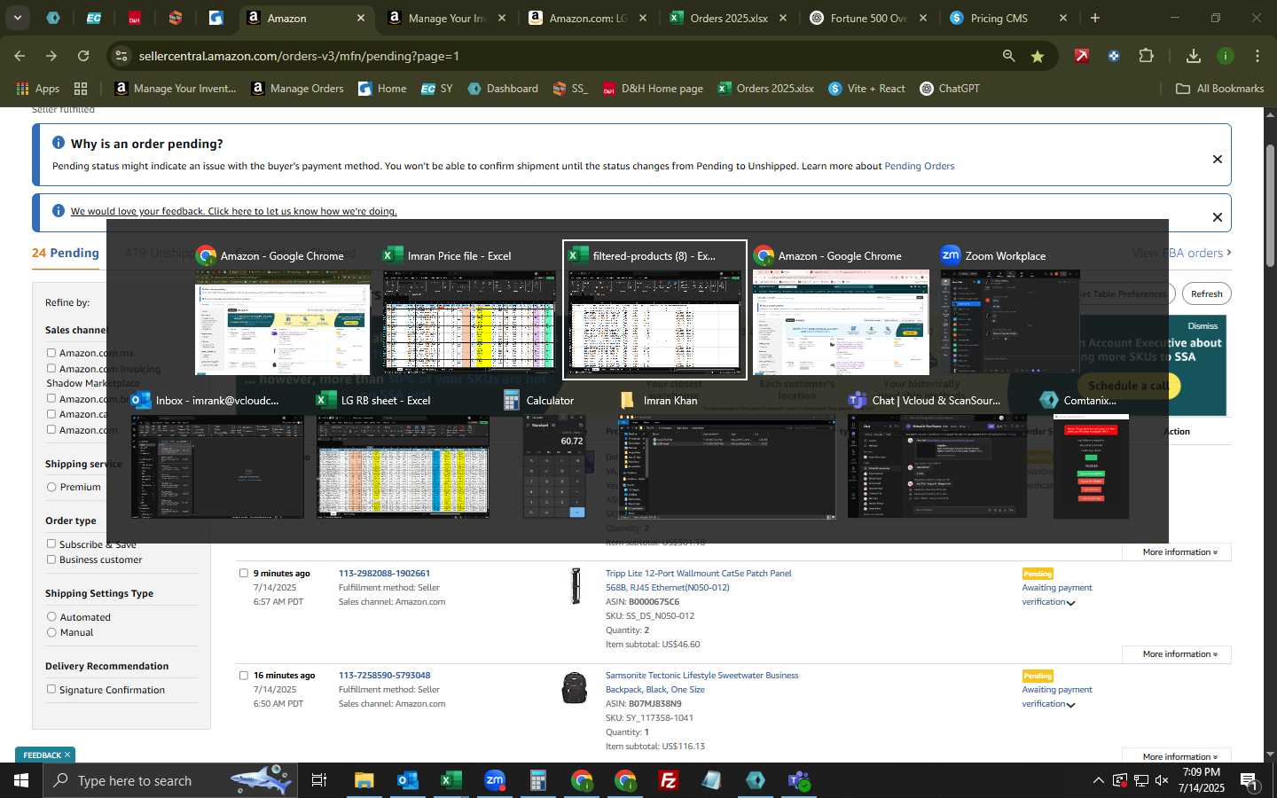Screen dimensions: 1277x798
Task: Click the 'We would love your feedback' link
Action: (233, 211)
